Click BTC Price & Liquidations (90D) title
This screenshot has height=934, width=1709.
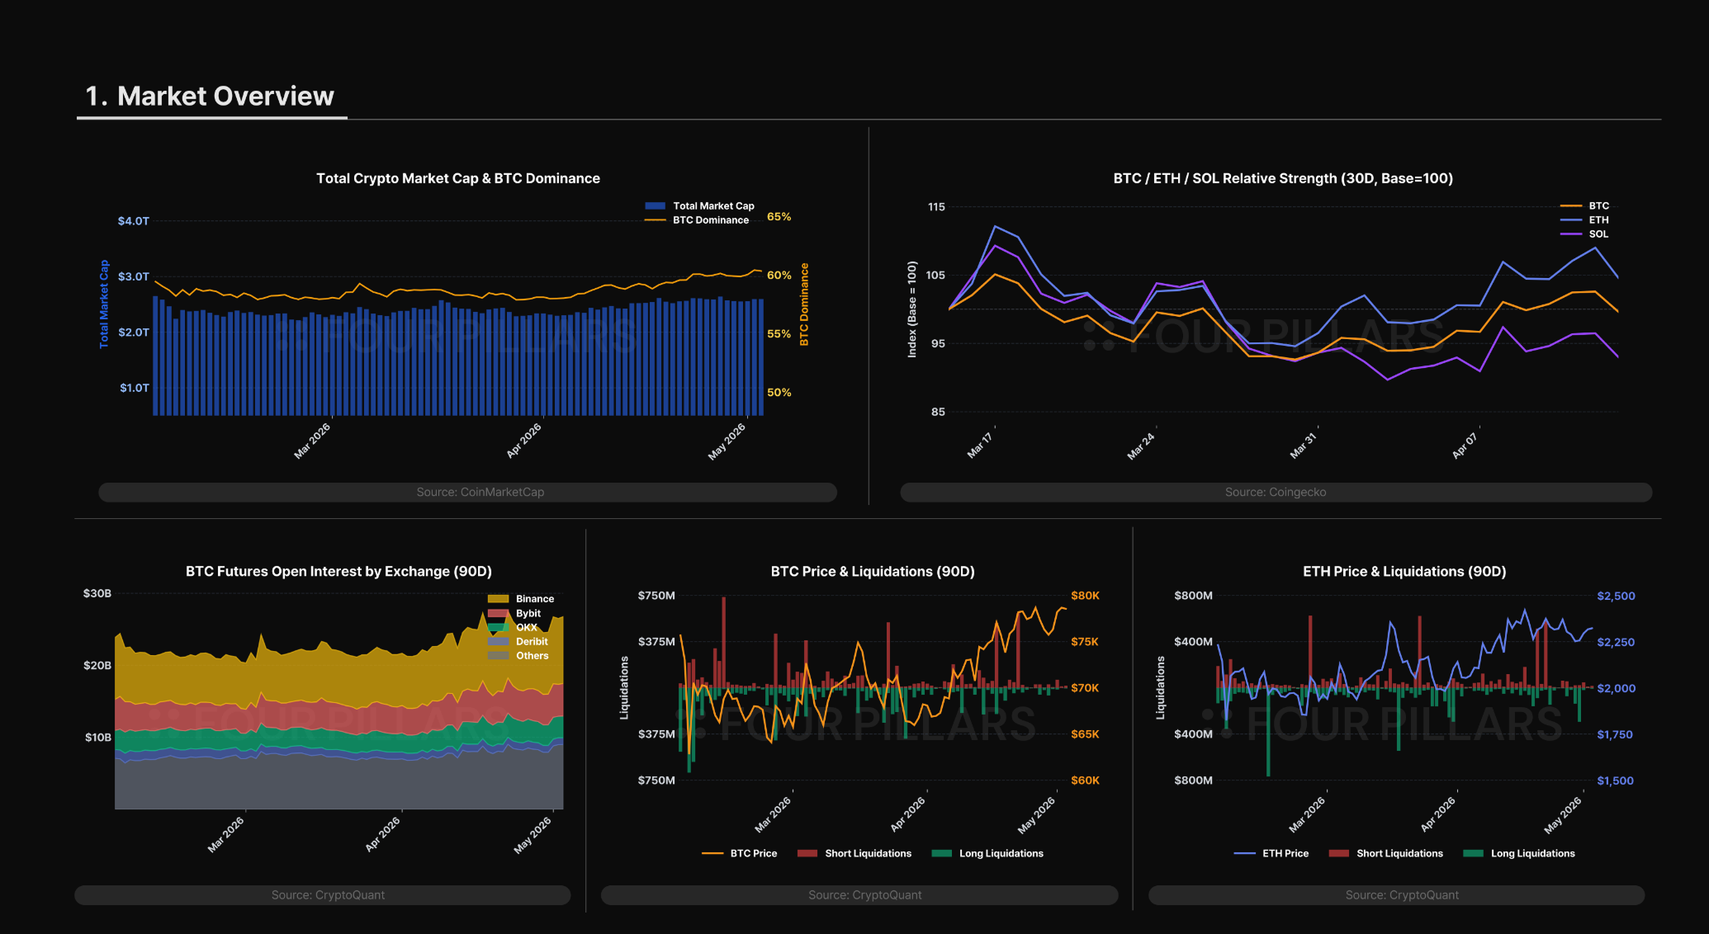(x=873, y=571)
